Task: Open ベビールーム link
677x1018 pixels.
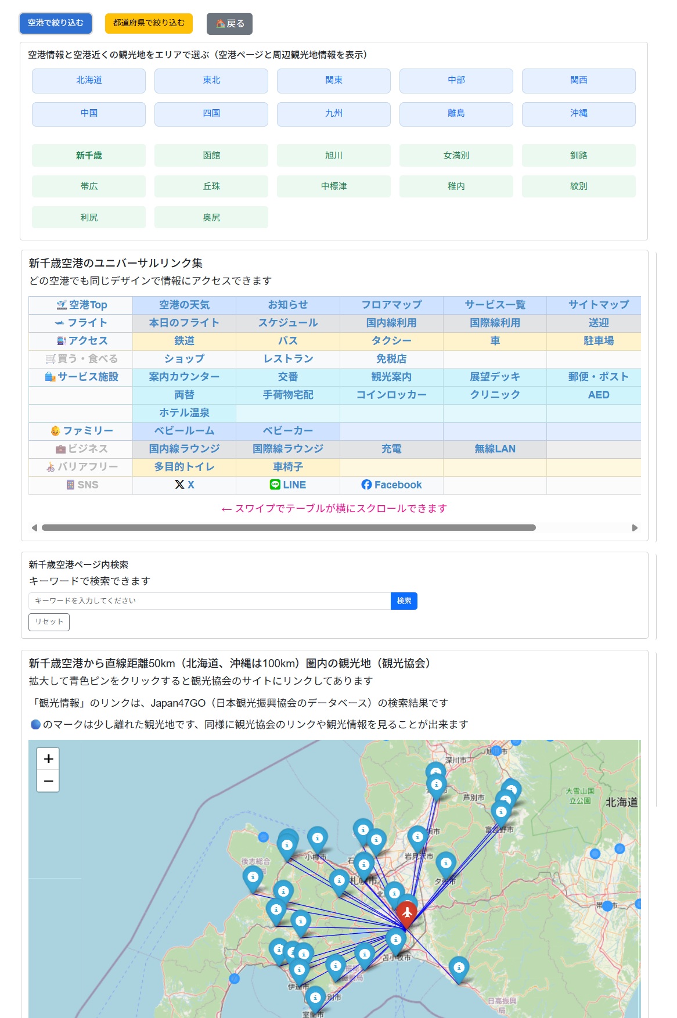Action: coord(185,431)
